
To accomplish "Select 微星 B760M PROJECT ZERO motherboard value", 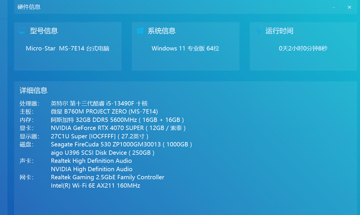I will pyautogui.click(x=104, y=112).
